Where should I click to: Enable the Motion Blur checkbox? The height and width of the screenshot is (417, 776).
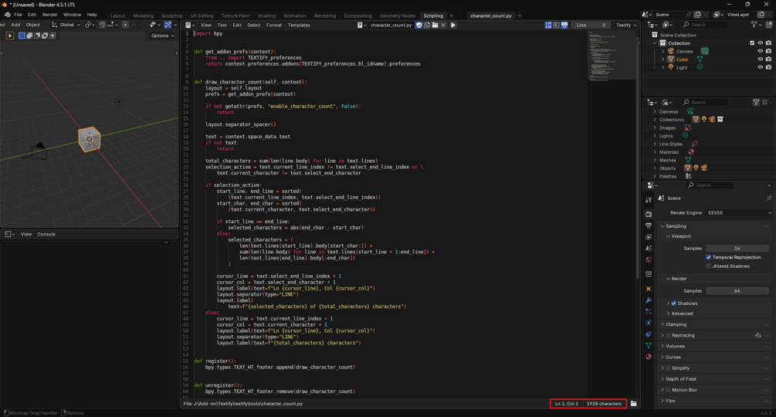point(668,390)
